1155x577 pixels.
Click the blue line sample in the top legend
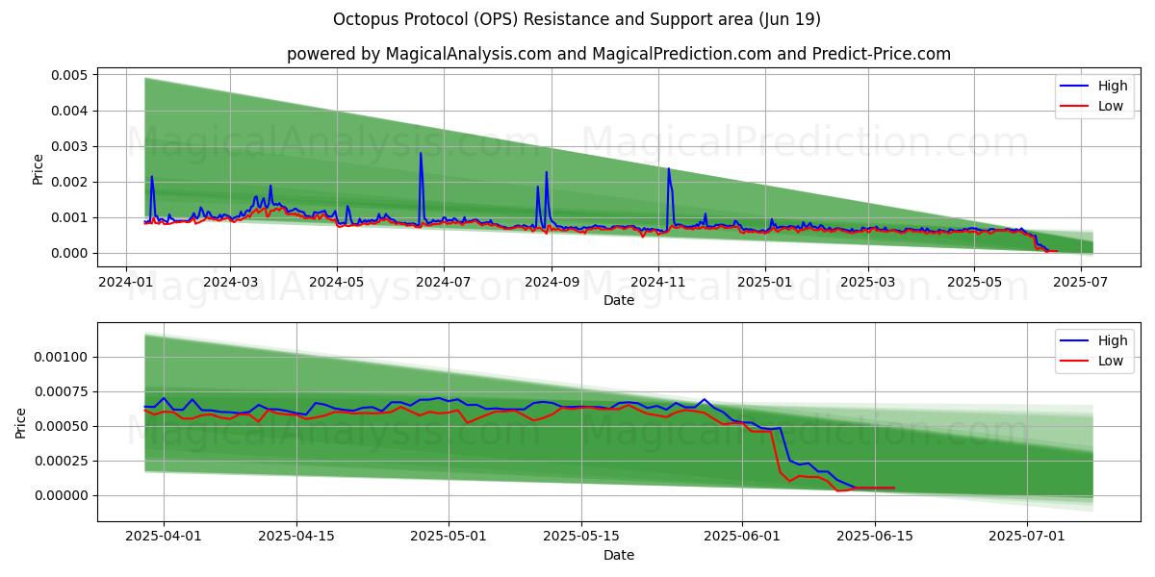1075,87
